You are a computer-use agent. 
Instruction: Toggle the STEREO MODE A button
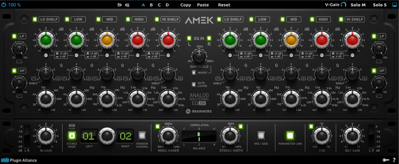tap(72, 136)
